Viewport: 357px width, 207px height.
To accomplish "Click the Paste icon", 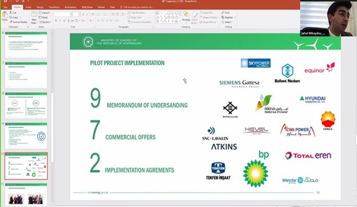I will pyautogui.click(x=5, y=15).
